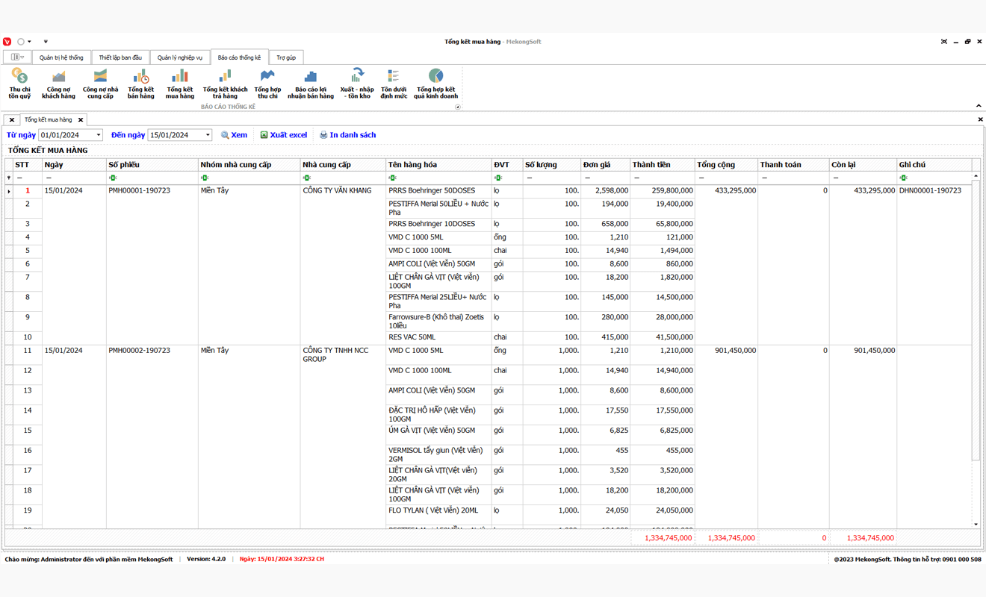Open the Công nợ khách hàng report
The height and width of the screenshot is (597, 986).
58,84
